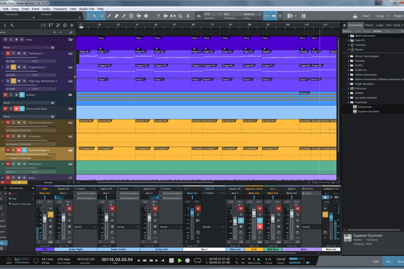Click the Guitar Right mixer channel fader
The height and width of the screenshot is (269, 404).
point(64,218)
